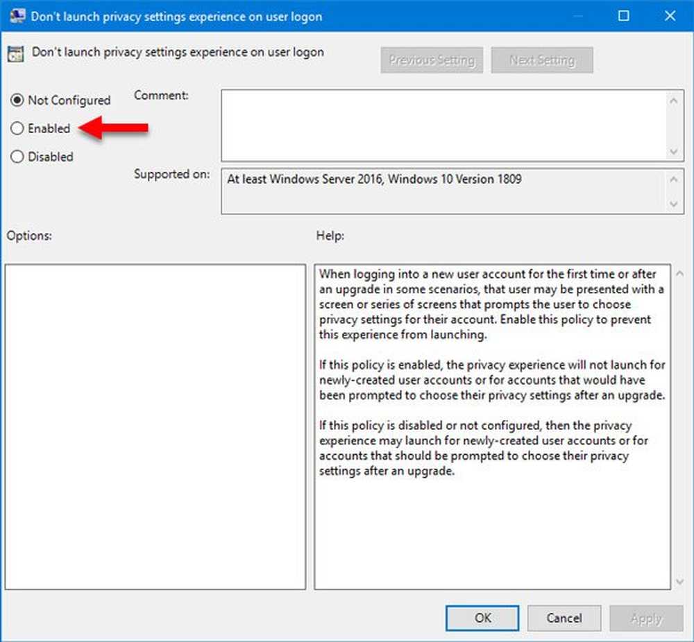
Task: Select the Disabled radio button
Action: pos(17,157)
